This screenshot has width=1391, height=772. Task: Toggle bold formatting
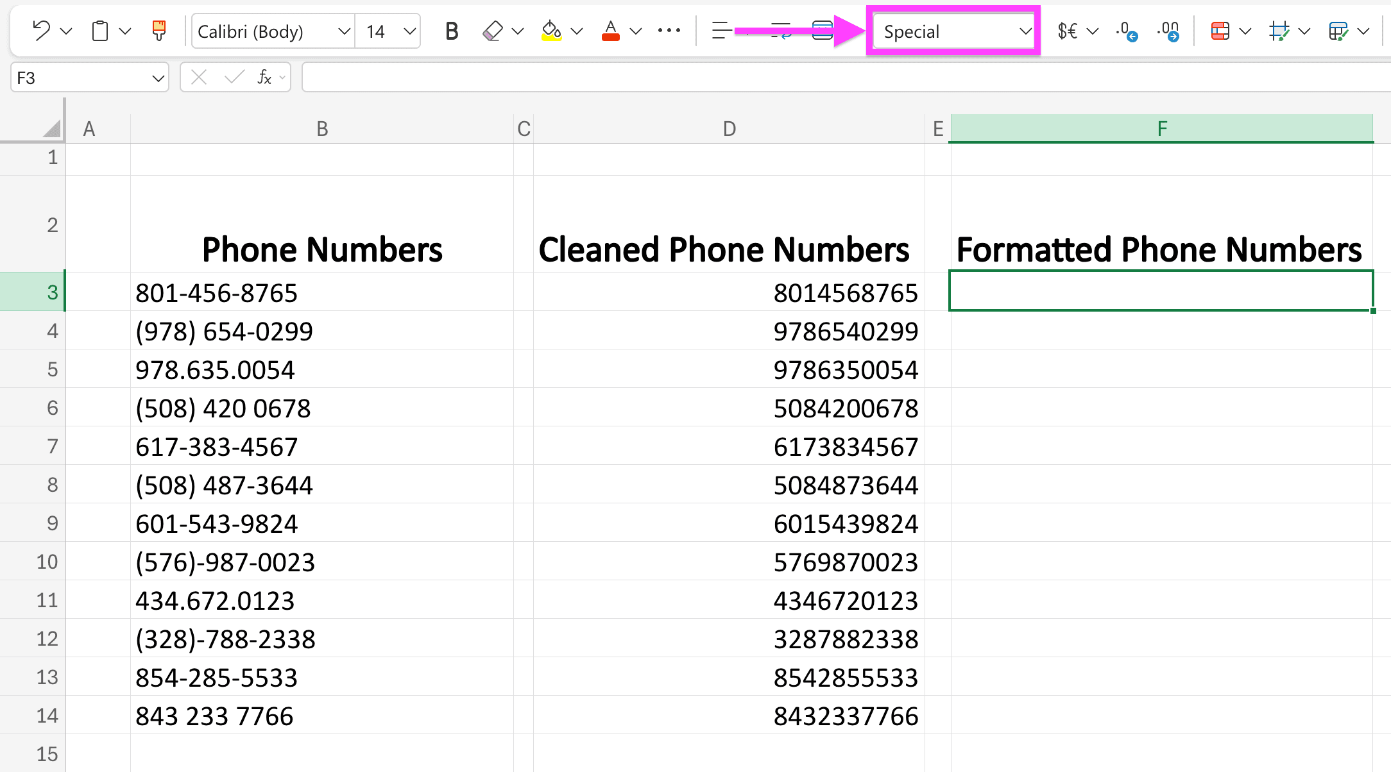(x=451, y=30)
